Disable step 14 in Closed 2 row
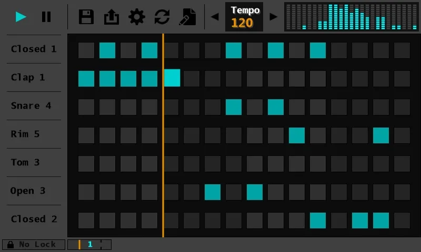Image resolution: width=421 pixels, height=252 pixels. 360,220
